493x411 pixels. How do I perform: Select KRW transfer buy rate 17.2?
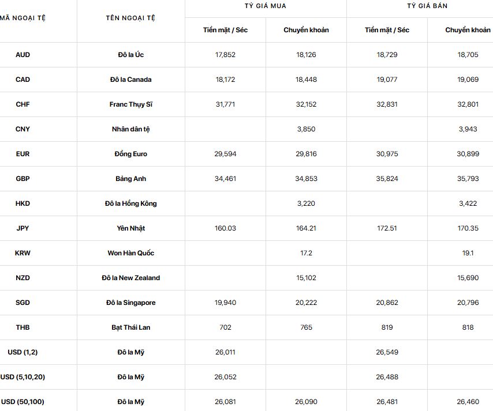point(306,253)
